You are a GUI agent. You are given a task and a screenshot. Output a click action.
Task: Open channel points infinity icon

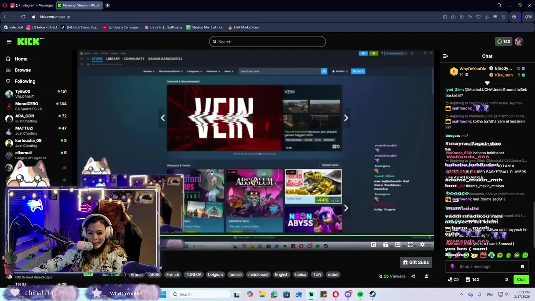(453, 279)
